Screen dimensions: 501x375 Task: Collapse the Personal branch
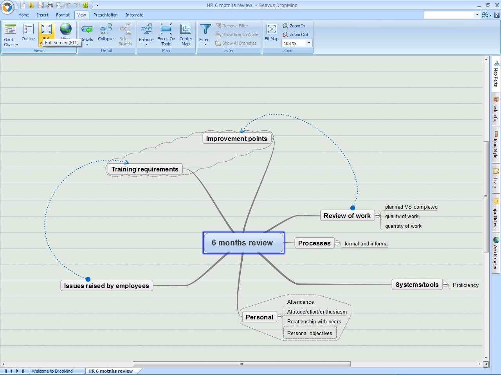[x=279, y=317]
